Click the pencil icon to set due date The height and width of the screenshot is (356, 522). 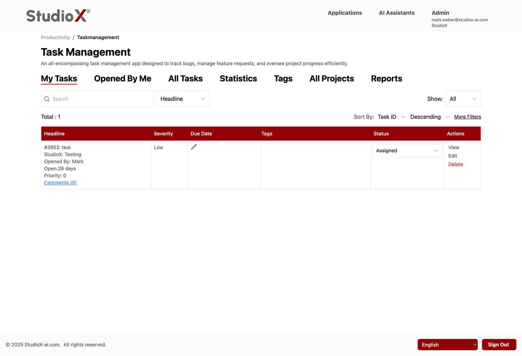click(194, 147)
